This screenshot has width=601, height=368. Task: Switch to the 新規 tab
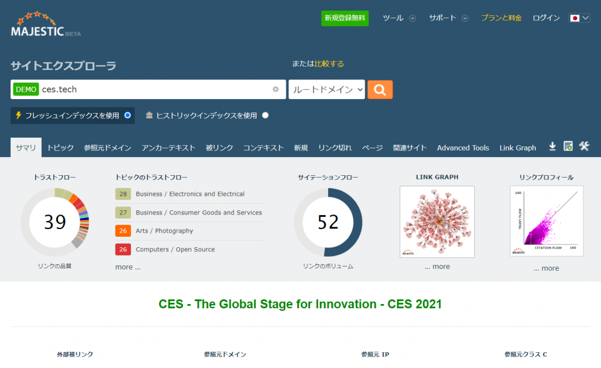[301, 148]
